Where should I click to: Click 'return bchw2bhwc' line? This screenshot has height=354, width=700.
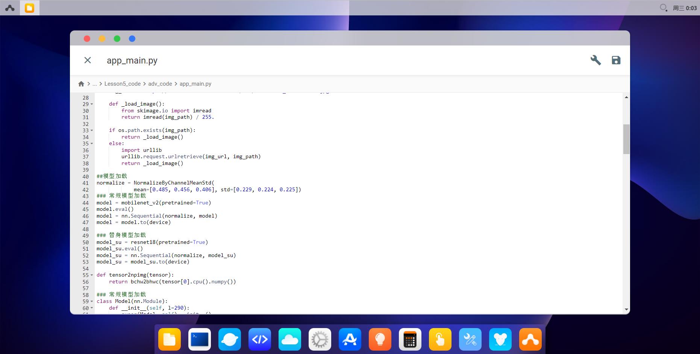[x=173, y=282]
